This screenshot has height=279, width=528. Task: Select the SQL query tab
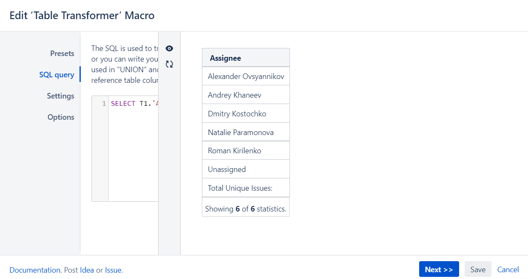pos(57,75)
